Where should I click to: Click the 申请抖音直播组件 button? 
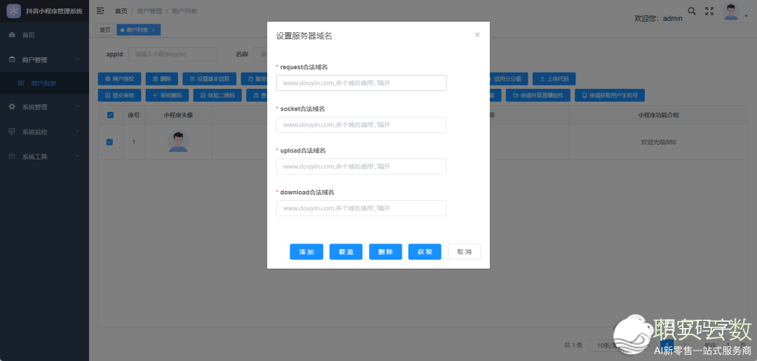(538, 95)
